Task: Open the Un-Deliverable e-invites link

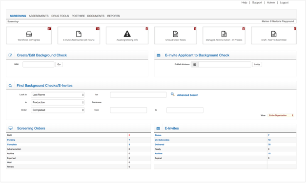Action: (162, 140)
